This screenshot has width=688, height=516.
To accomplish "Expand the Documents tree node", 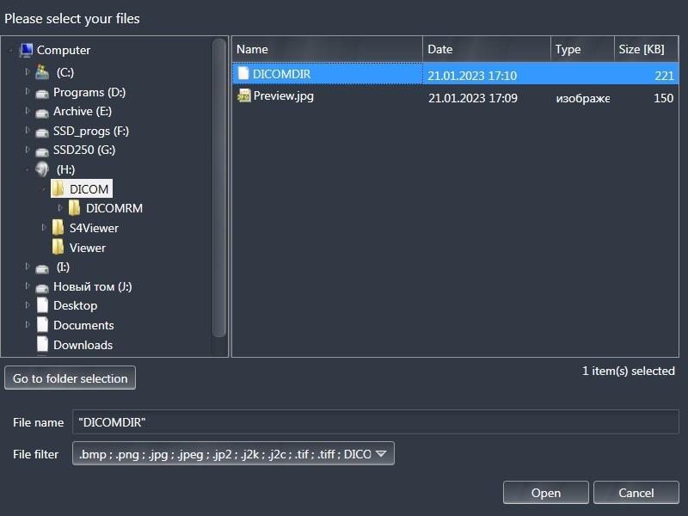I will [x=28, y=325].
